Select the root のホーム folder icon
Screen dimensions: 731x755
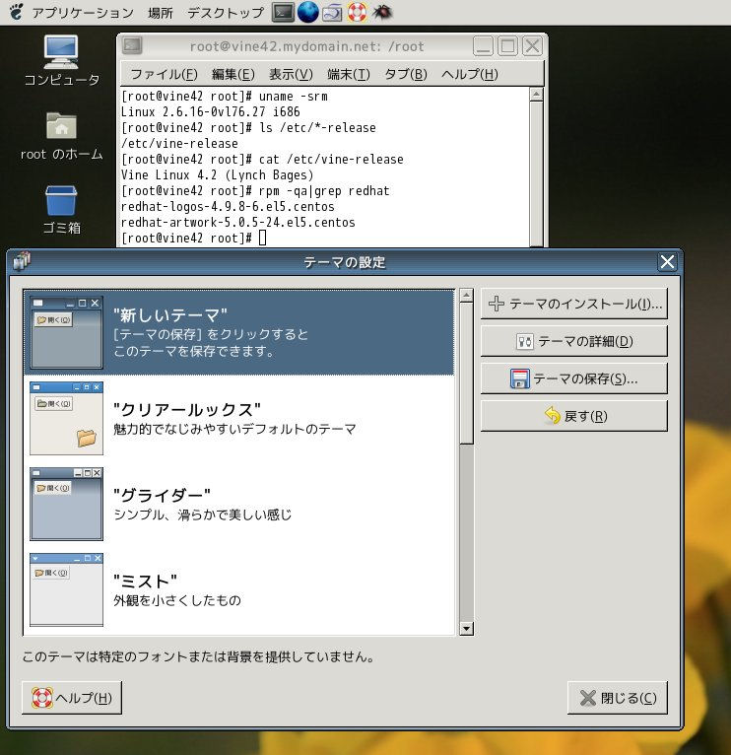pyautogui.click(x=62, y=136)
